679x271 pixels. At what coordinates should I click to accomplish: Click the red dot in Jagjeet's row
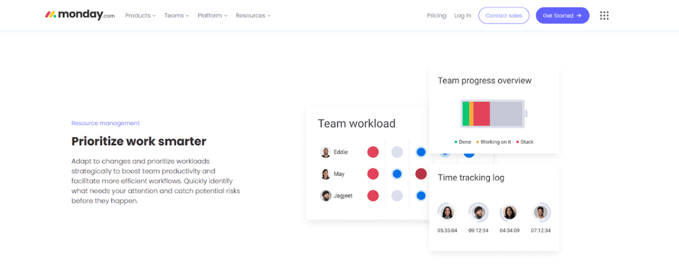373,196
